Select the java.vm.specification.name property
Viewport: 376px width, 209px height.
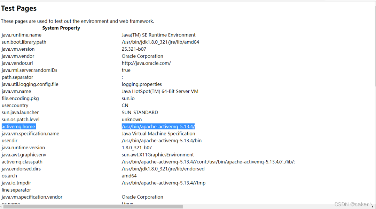tap(30, 134)
